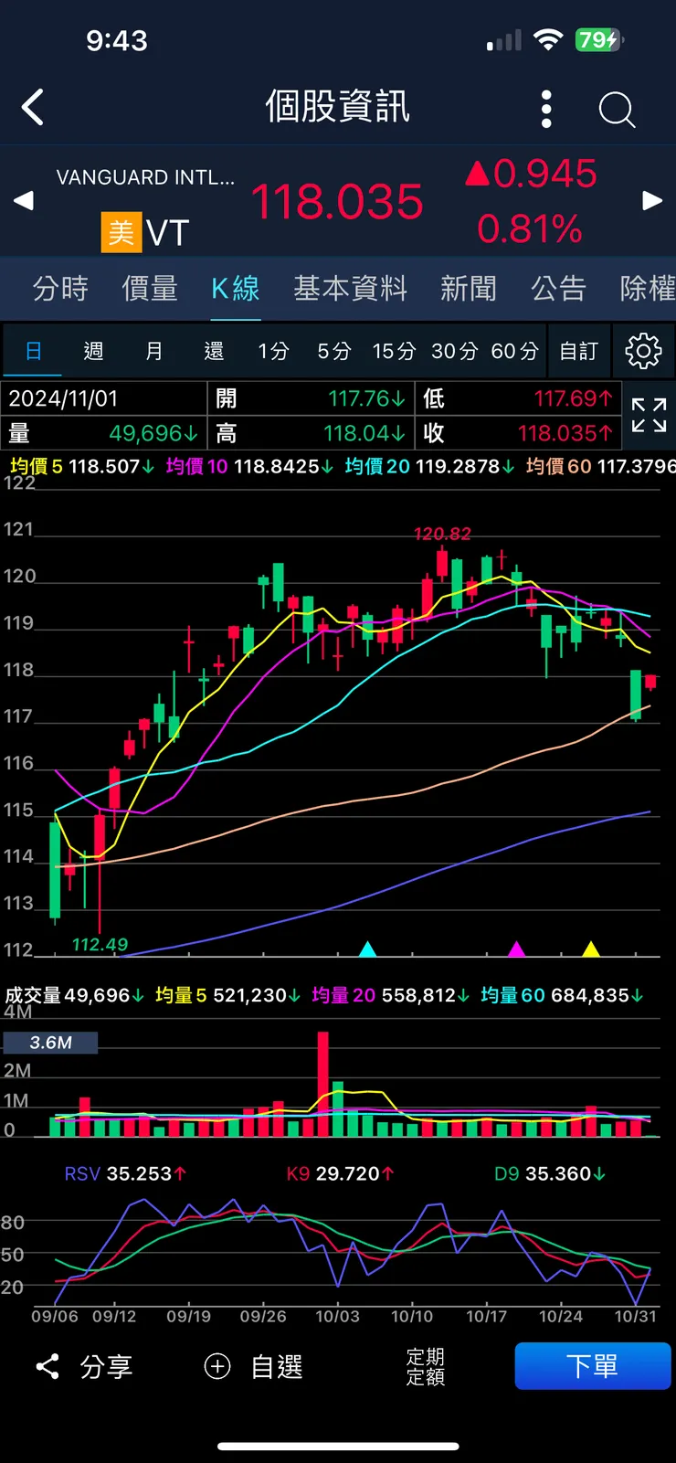
Task: Tap the low price 117.69 cell
Action: pos(519,398)
